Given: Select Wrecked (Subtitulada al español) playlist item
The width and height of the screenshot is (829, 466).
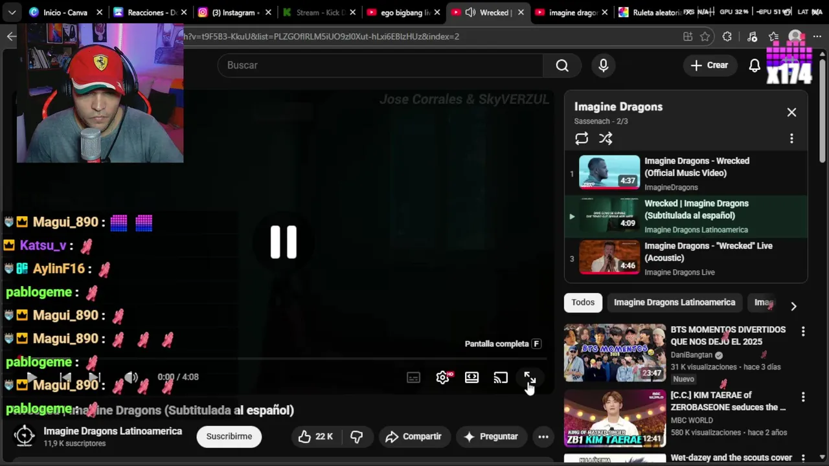Looking at the screenshot, I should (x=686, y=216).
